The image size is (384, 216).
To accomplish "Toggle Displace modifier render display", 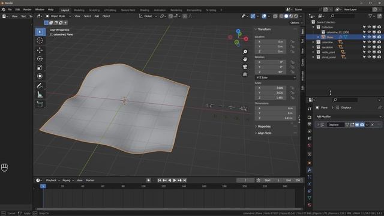I will (x=362, y=125).
